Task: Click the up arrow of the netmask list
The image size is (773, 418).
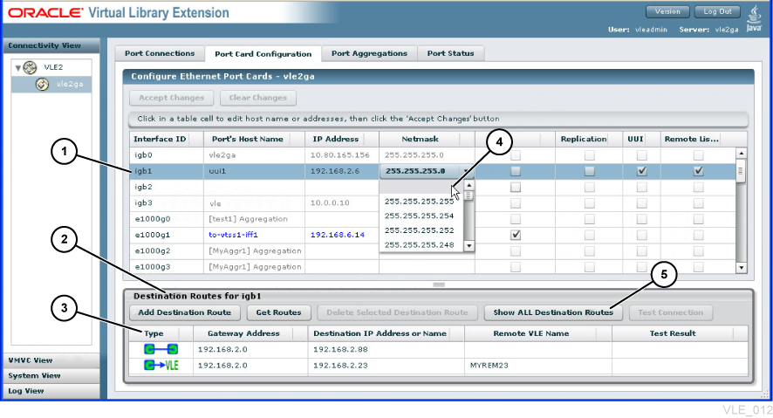Action: pyautogui.click(x=469, y=185)
